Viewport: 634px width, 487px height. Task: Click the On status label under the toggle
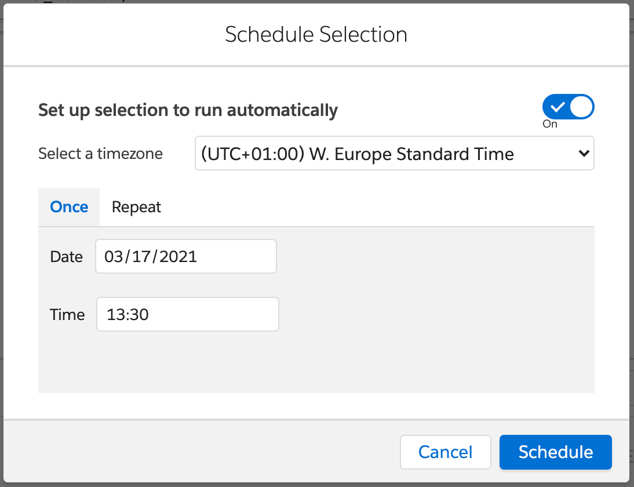coord(549,124)
